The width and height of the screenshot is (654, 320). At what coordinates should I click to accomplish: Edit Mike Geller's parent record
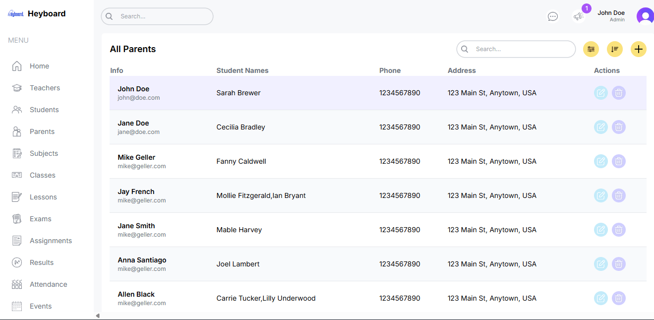click(x=601, y=161)
